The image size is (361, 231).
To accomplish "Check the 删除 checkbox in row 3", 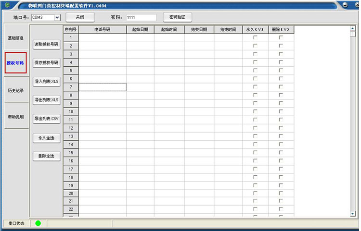I will pyautogui.click(x=281, y=54).
